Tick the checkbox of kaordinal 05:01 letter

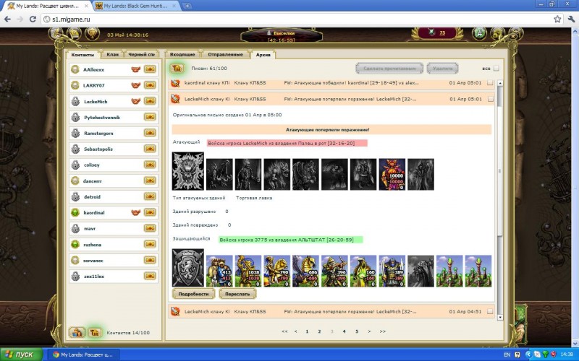coord(490,83)
